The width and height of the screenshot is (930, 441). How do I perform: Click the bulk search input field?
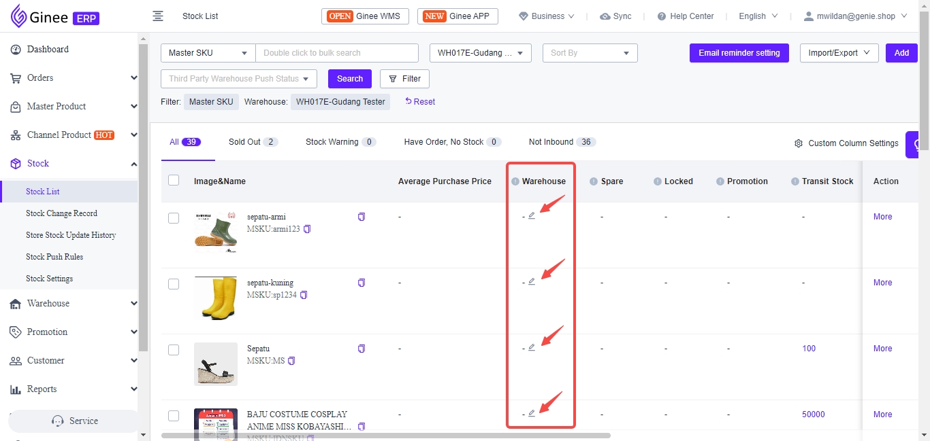click(x=337, y=53)
